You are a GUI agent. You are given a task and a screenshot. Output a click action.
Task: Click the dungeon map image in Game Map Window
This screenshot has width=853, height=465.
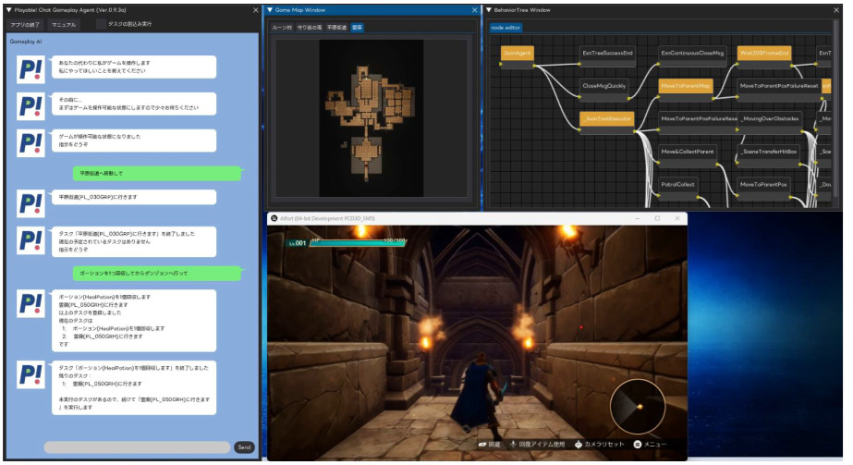click(x=372, y=118)
